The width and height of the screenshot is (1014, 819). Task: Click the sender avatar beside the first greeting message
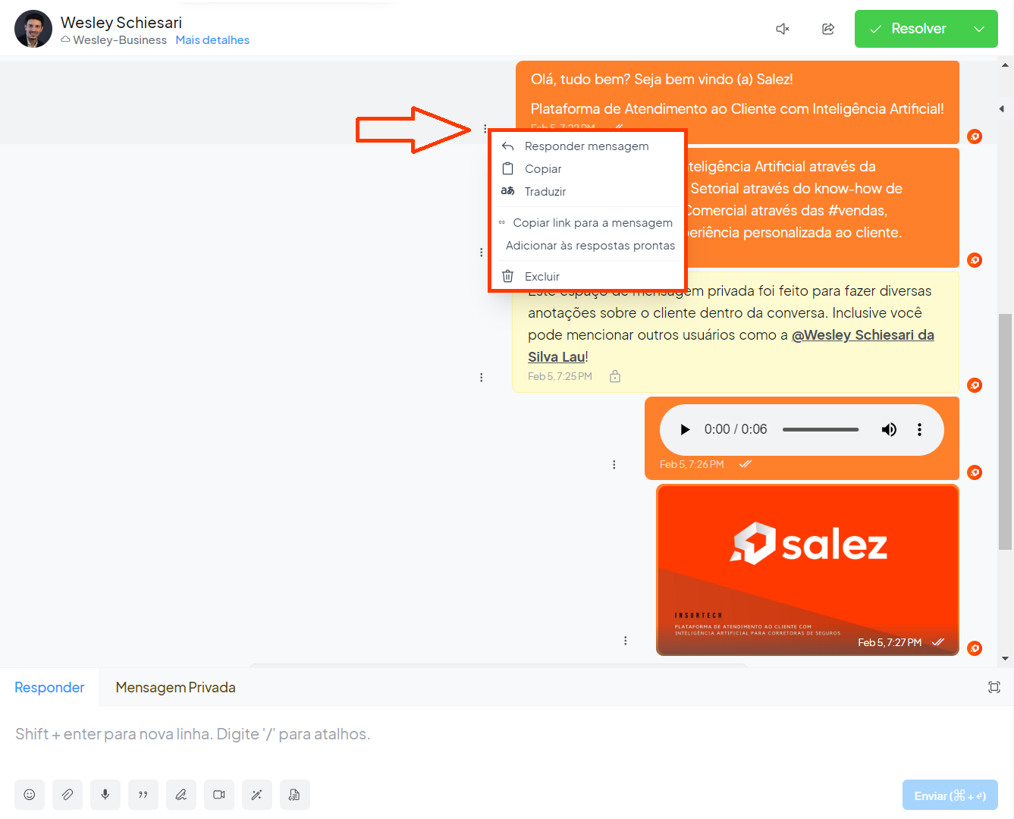pyautogui.click(x=975, y=136)
